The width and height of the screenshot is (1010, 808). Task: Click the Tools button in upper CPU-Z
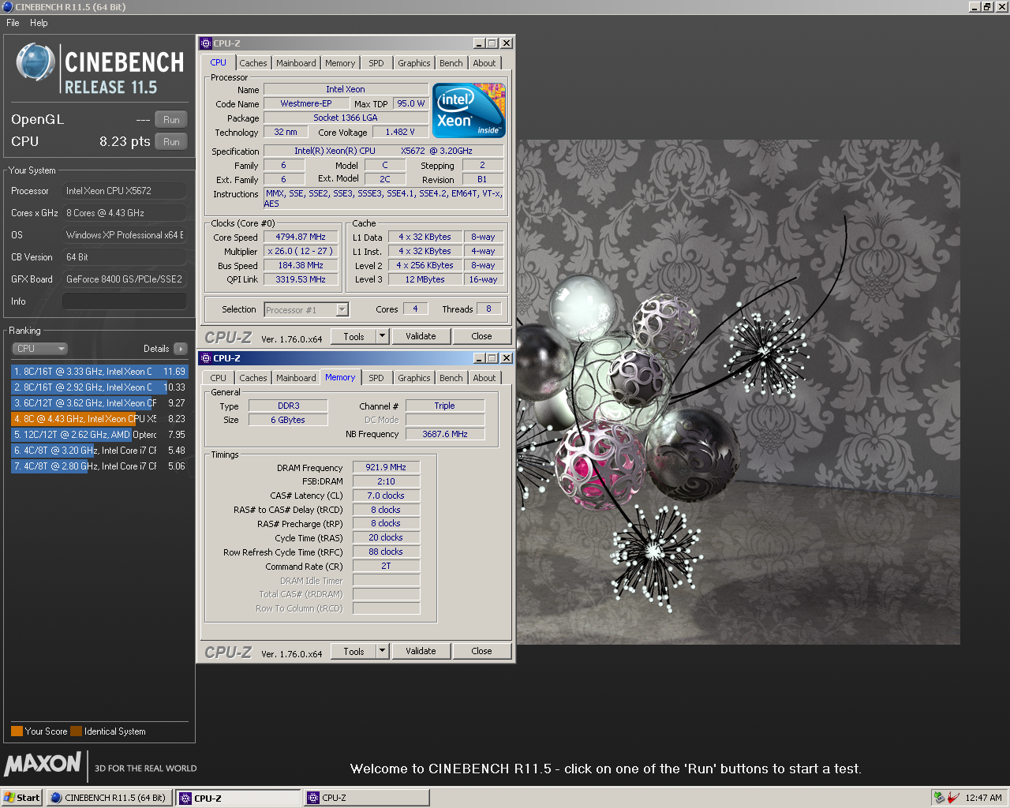pos(354,337)
